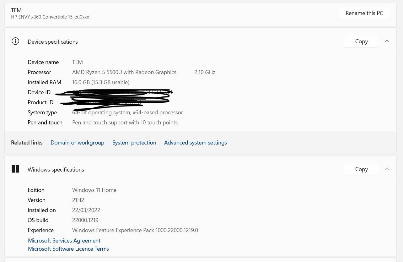Click the Rename this PC button
The width and height of the screenshot is (403, 262).
364,13
